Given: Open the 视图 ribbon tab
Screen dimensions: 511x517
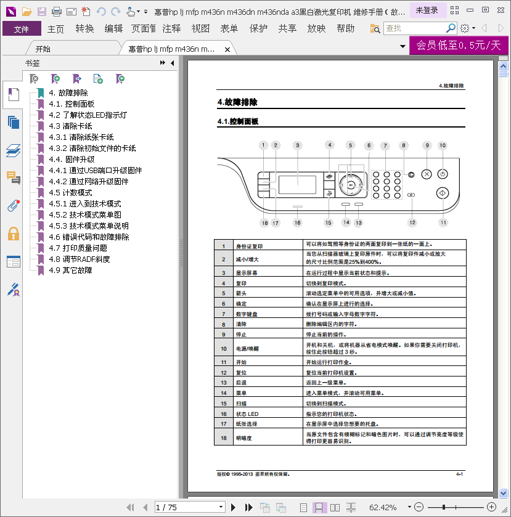Looking at the screenshot, I should pyautogui.click(x=200, y=29).
